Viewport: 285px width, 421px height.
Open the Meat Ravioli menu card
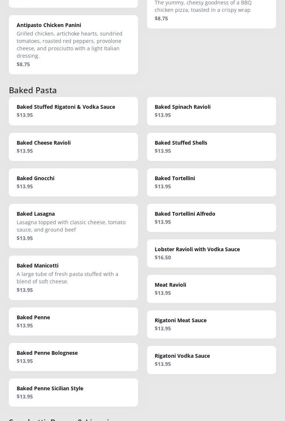tap(211, 289)
